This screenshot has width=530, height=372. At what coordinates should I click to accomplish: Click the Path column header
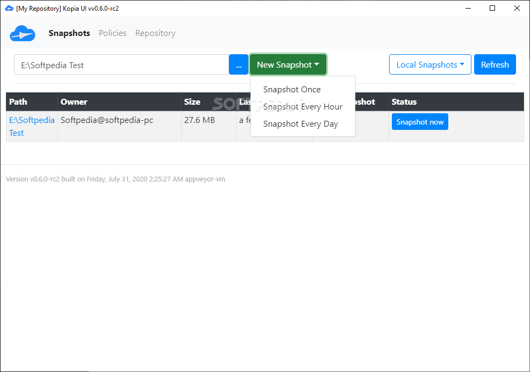click(x=18, y=101)
